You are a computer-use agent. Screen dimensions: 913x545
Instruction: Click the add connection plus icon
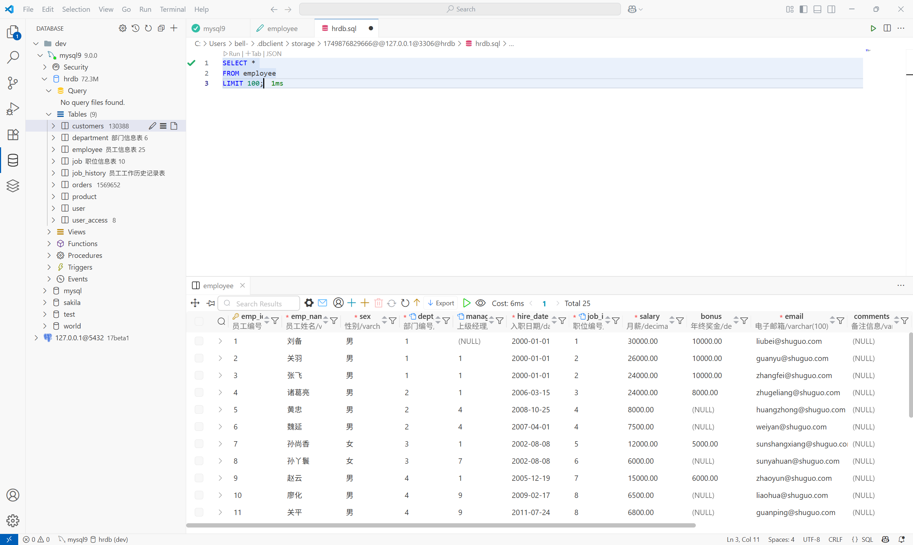(174, 28)
